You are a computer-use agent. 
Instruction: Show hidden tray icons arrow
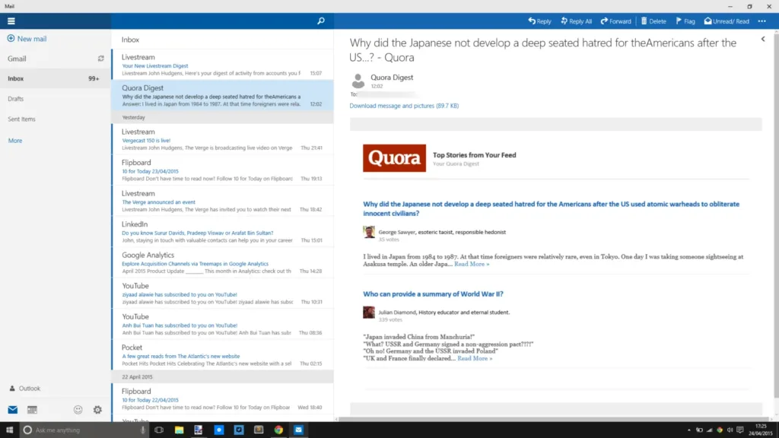[688, 430]
